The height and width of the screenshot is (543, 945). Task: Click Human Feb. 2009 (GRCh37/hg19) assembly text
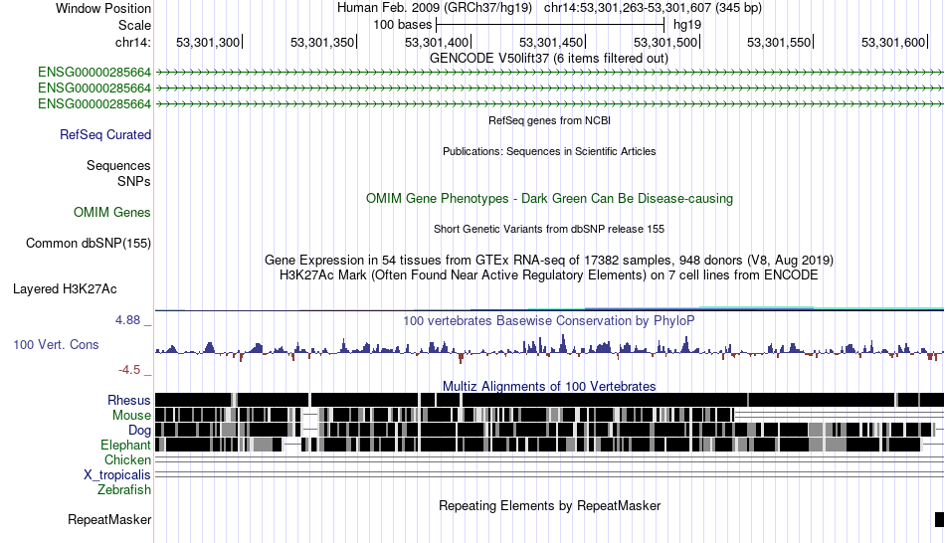[435, 8]
